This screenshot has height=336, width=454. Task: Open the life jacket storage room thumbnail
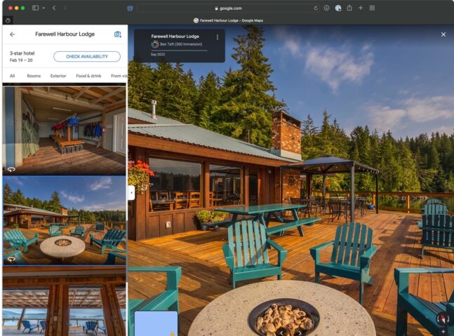click(65, 130)
